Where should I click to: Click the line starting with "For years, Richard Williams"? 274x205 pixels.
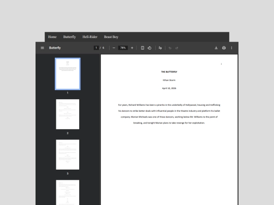pyautogui.click(x=169, y=105)
